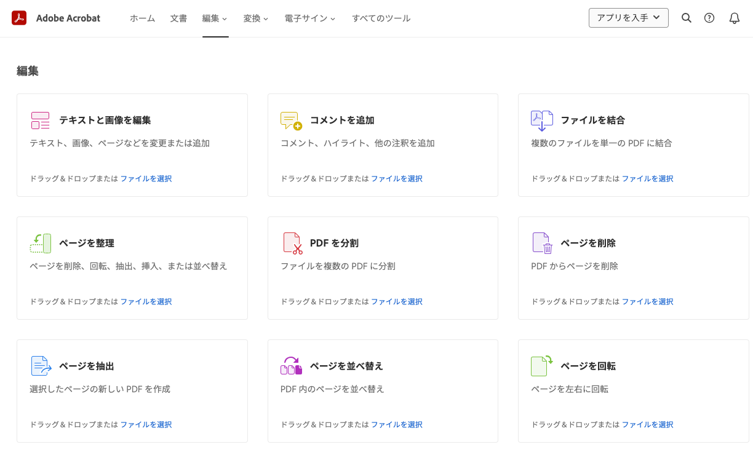Expand the 編集 menu dropdown
The image size is (753, 455).
[214, 18]
